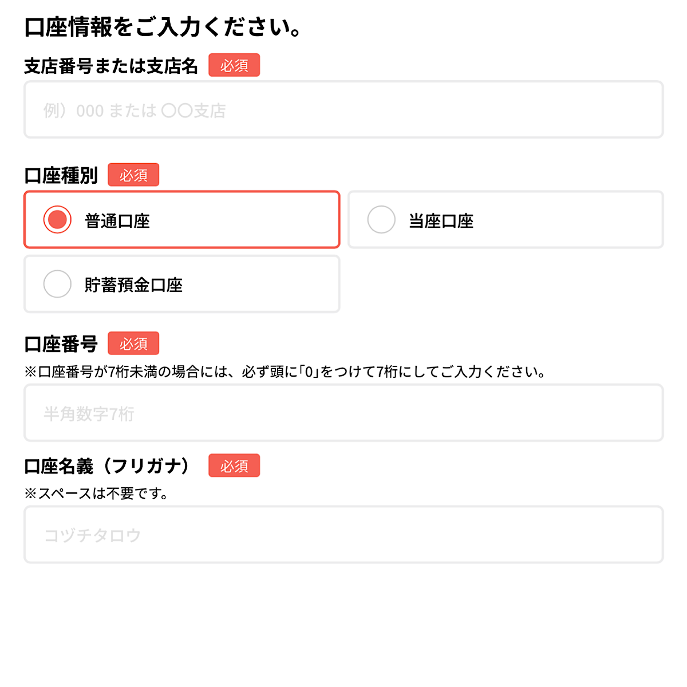Pick the 貯蓄預金口座 radio button

coord(57,284)
